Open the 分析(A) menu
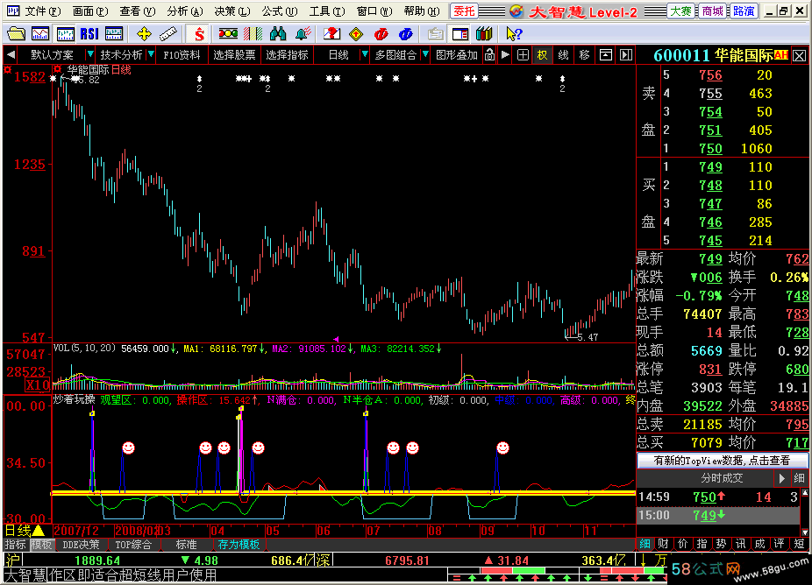The height and width of the screenshot is (585, 812). 185,11
